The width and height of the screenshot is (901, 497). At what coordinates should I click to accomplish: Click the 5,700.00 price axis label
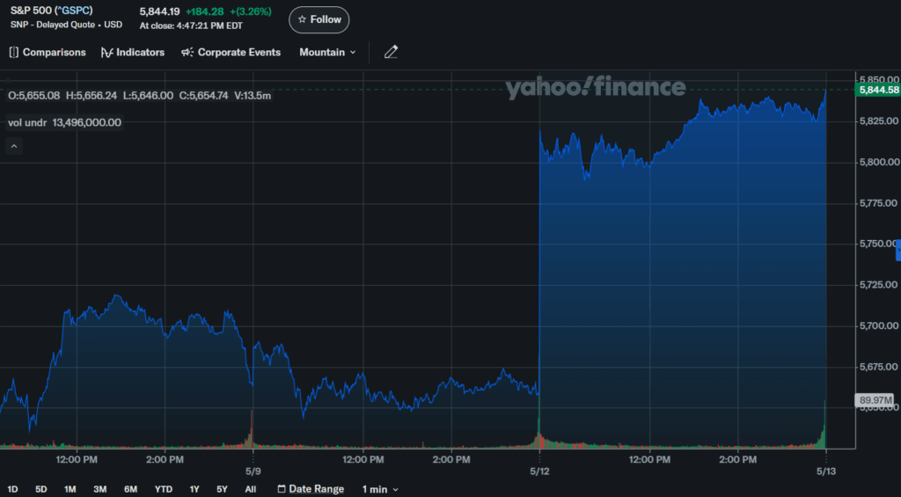click(878, 325)
